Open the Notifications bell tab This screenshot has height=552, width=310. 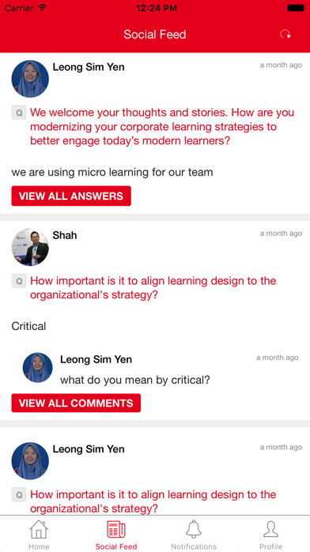click(x=194, y=535)
